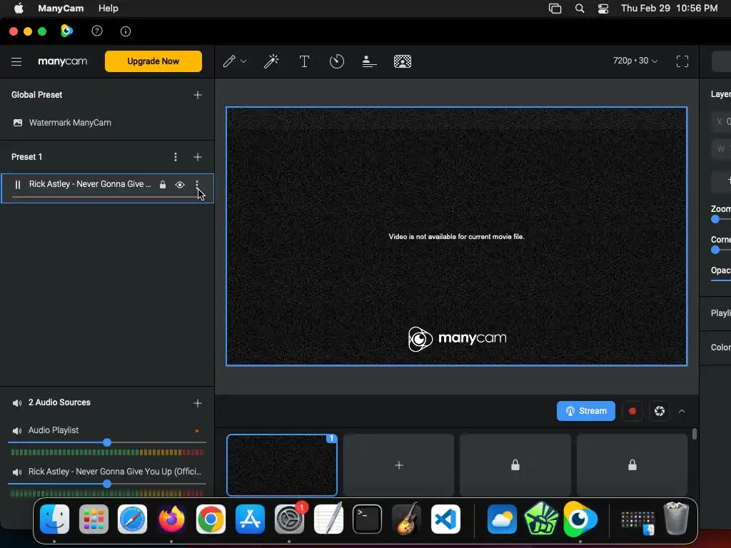Select the draw pencil tool
The image size is (731, 548).
click(229, 61)
